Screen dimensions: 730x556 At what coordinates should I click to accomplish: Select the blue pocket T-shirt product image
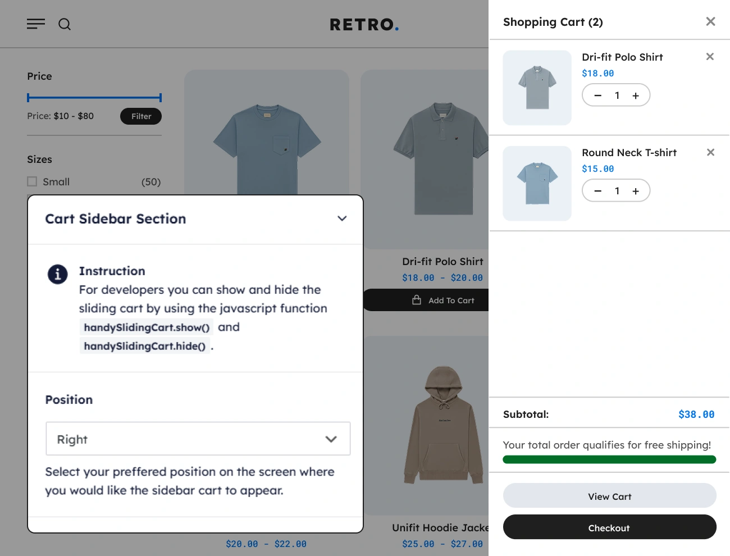[x=267, y=133]
